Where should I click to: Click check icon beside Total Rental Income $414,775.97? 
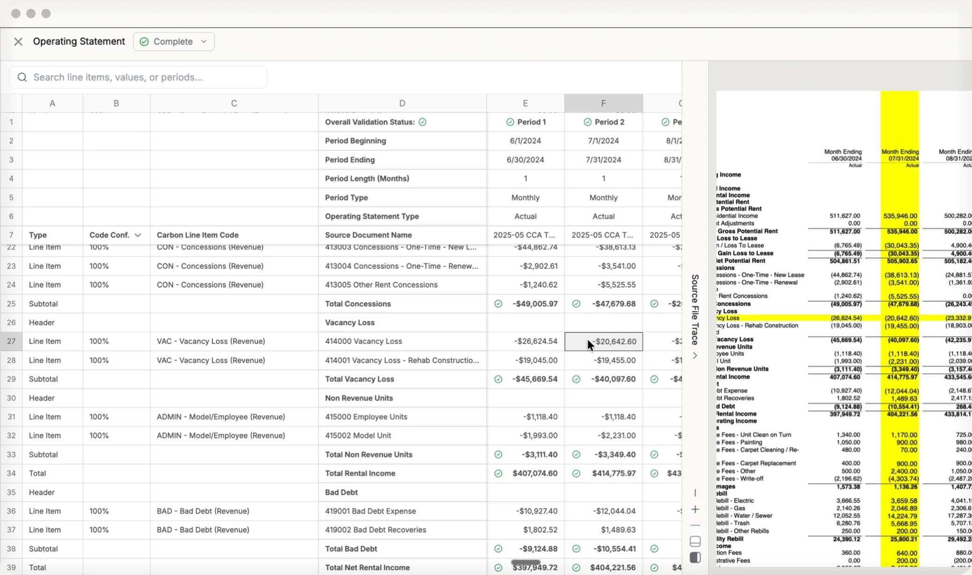pyautogui.click(x=576, y=474)
